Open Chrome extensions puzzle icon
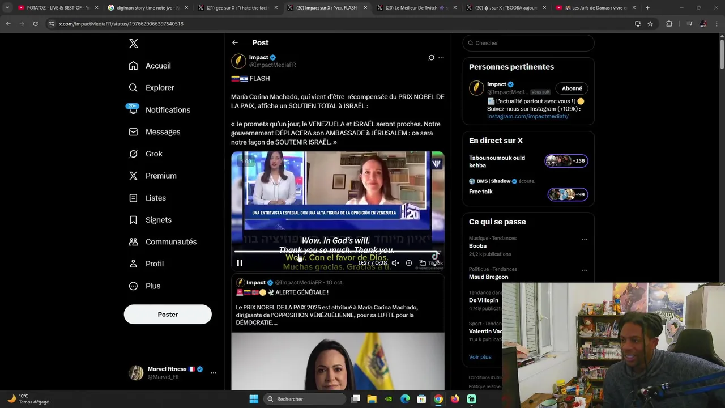 [669, 24]
